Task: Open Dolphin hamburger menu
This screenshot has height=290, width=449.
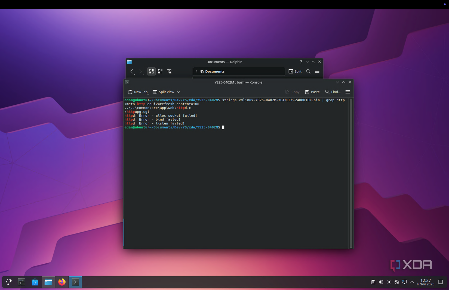Action: click(317, 71)
